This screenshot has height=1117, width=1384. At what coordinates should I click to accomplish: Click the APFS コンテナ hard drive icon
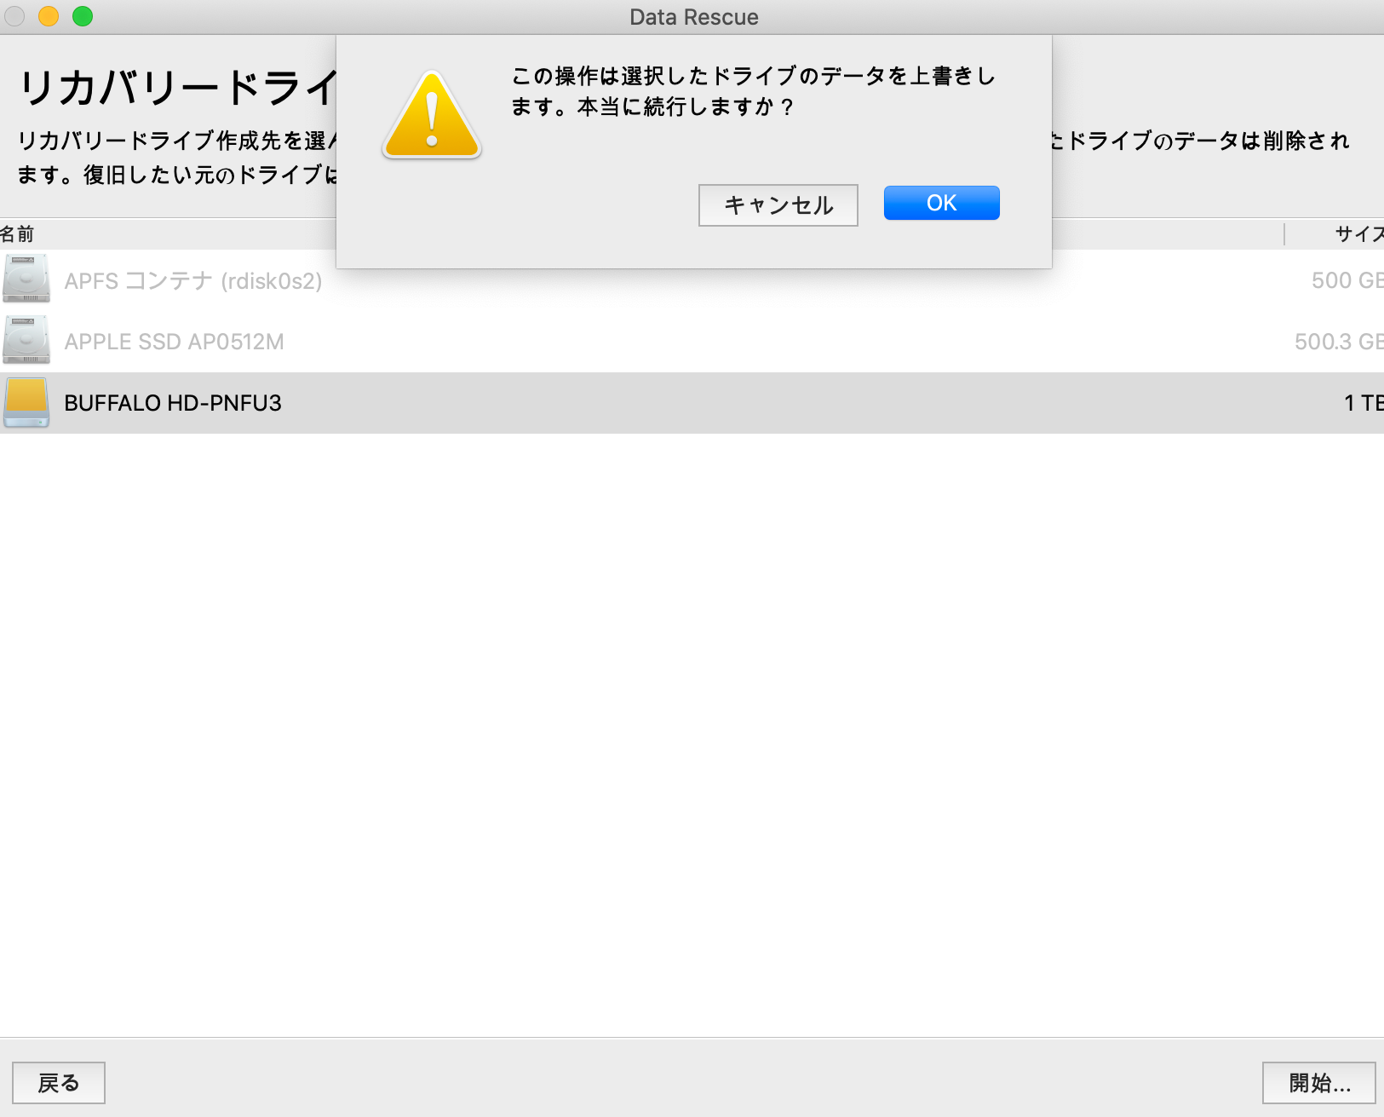26,279
